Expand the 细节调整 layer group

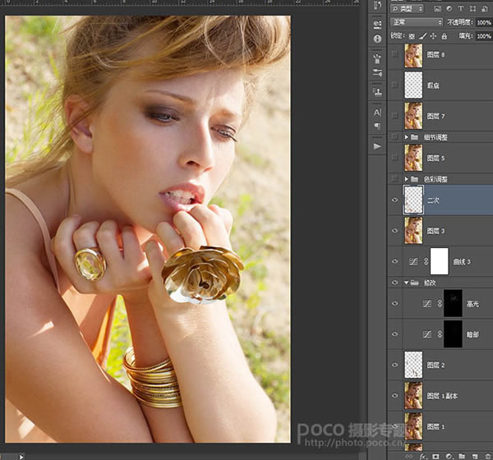405,137
